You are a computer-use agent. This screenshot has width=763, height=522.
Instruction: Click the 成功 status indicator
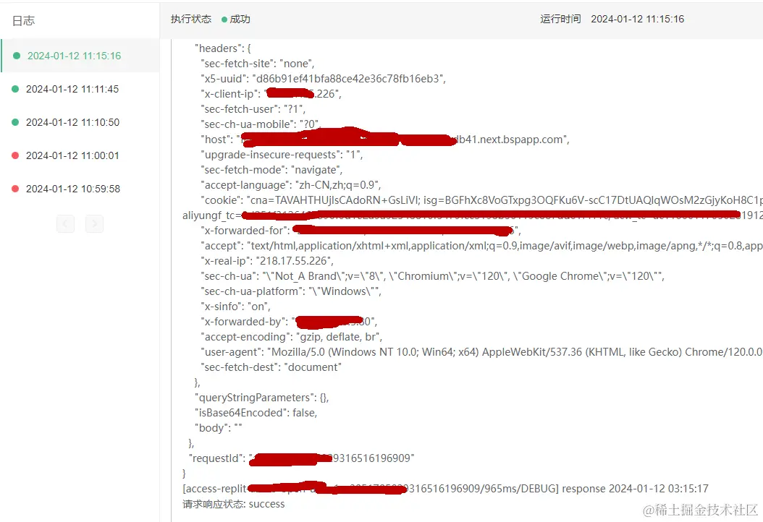point(235,19)
